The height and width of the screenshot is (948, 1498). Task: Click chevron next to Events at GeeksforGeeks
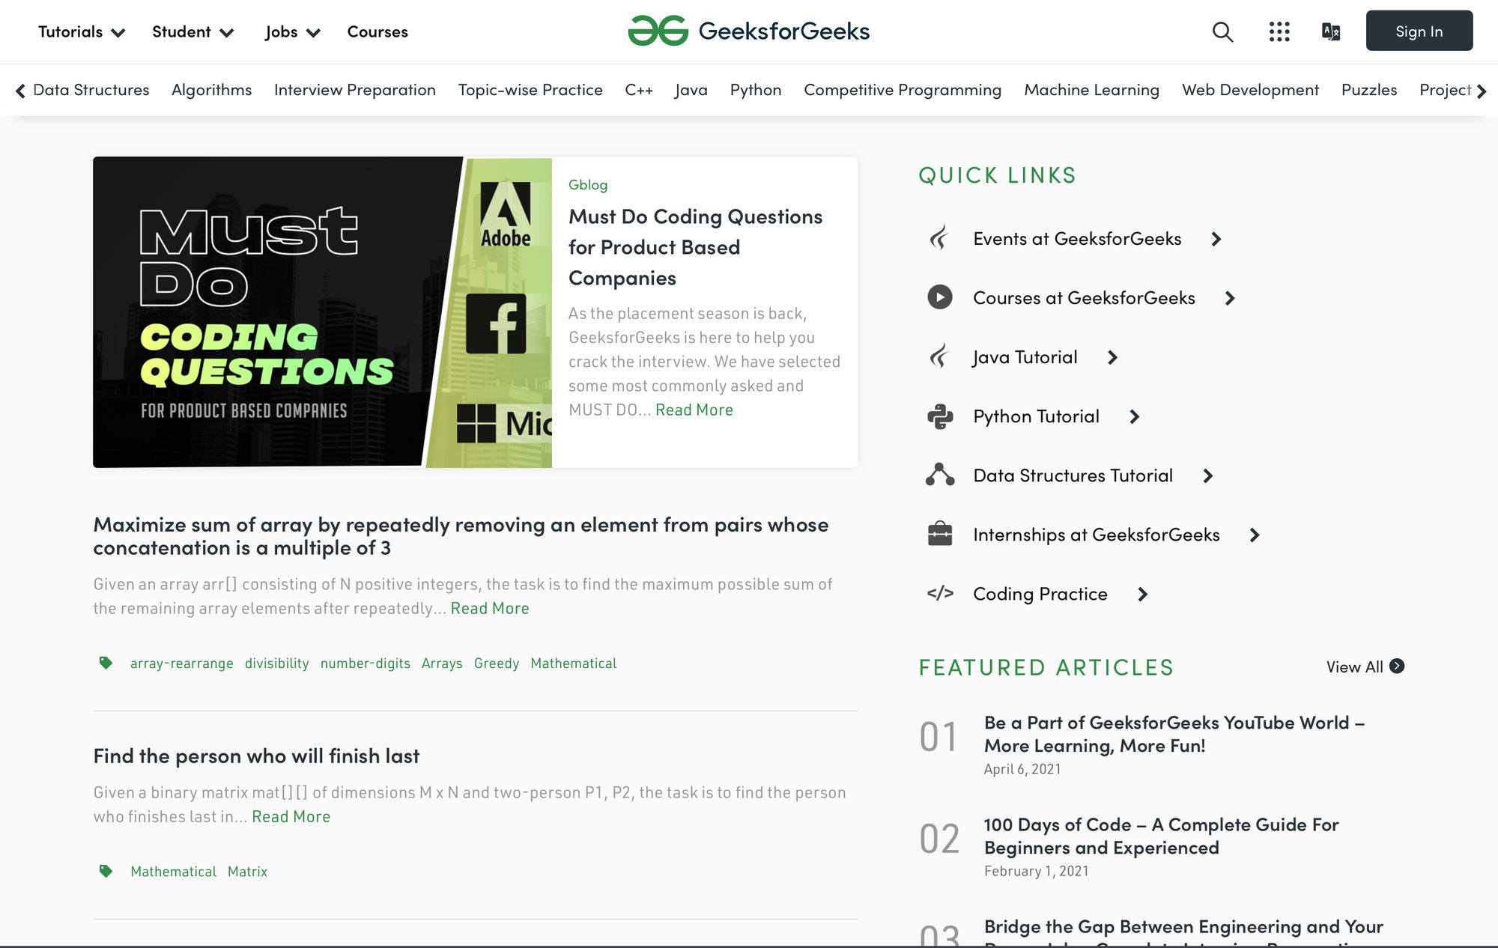pos(1216,239)
